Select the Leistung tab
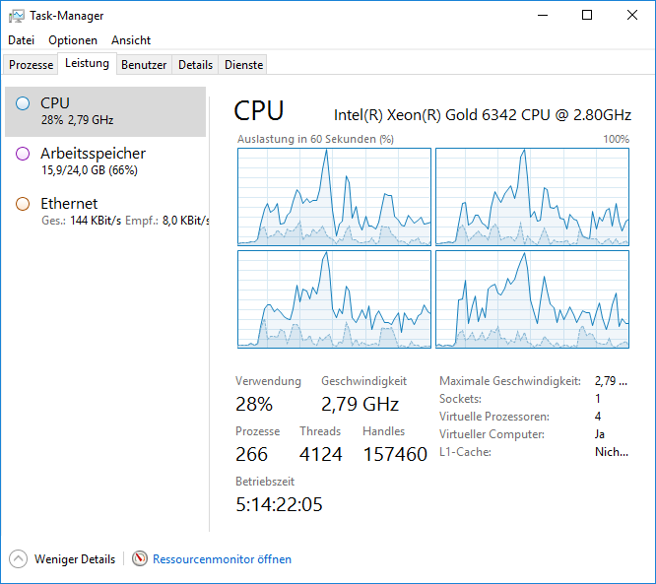The height and width of the screenshot is (584, 656). [87, 64]
